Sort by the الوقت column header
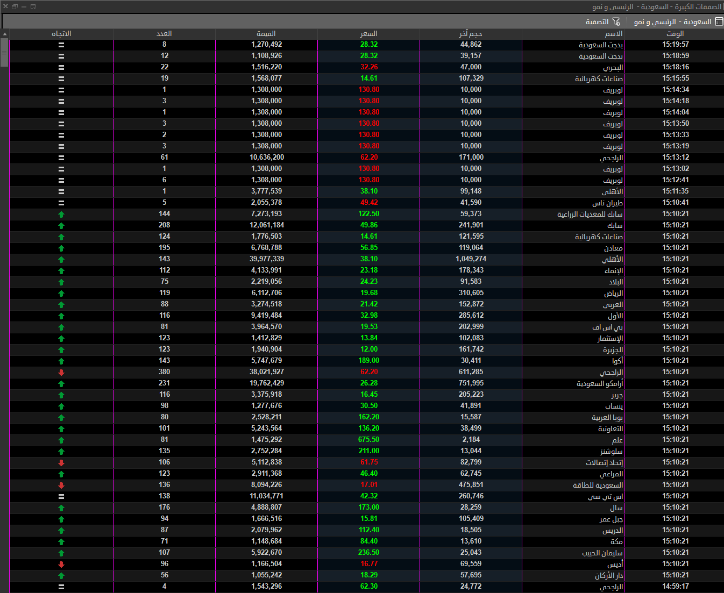The image size is (724, 593). (x=675, y=33)
